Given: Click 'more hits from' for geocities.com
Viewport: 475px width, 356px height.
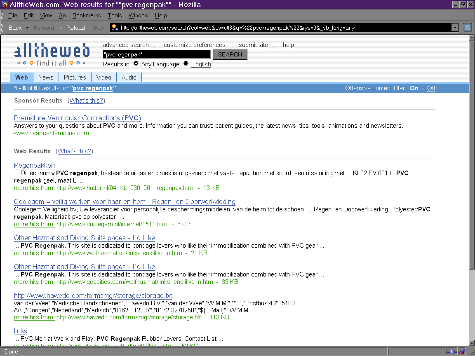Looking at the screenshot, I should (34, 282).
